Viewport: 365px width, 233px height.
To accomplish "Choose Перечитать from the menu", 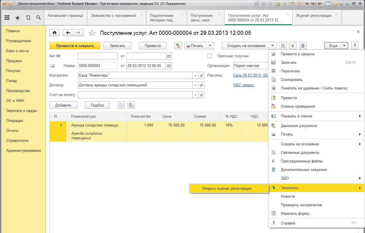I will pyautogui.click(x=316, y=71).
